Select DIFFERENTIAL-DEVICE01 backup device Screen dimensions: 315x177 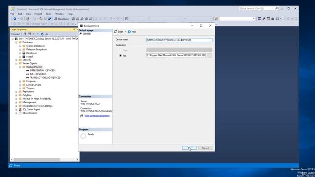[42, 71]
